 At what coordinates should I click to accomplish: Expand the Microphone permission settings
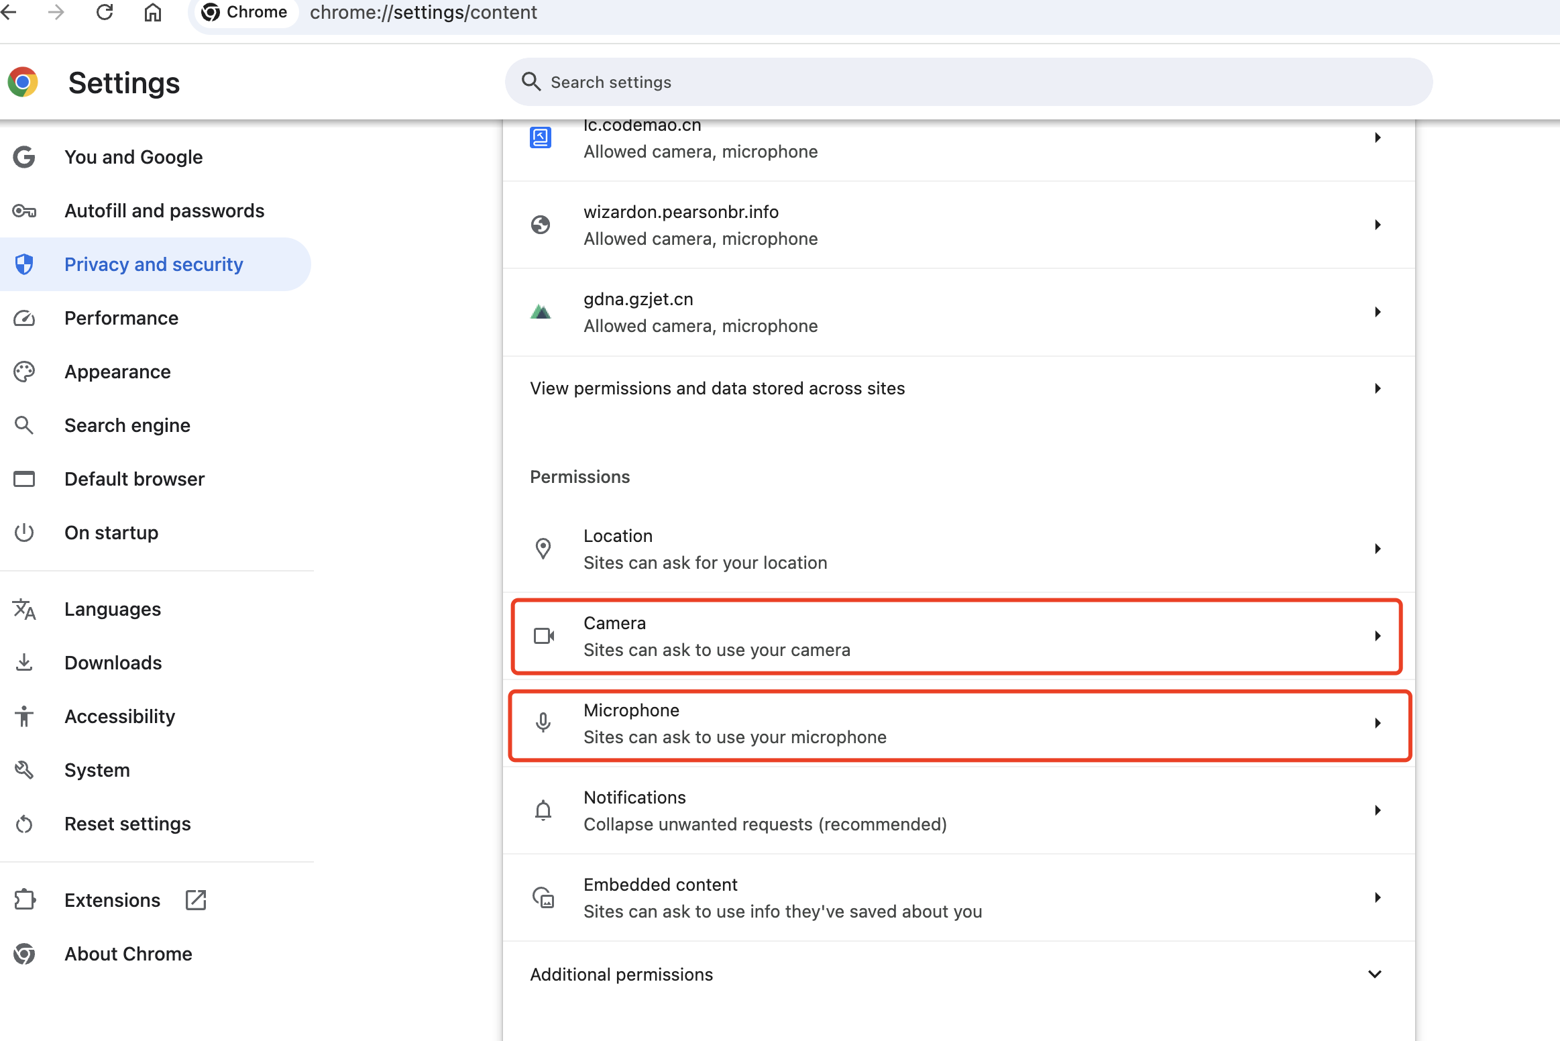[x=958, y=722]
